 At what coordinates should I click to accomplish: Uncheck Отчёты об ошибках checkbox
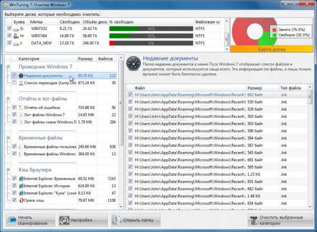[x=14, y=107]
